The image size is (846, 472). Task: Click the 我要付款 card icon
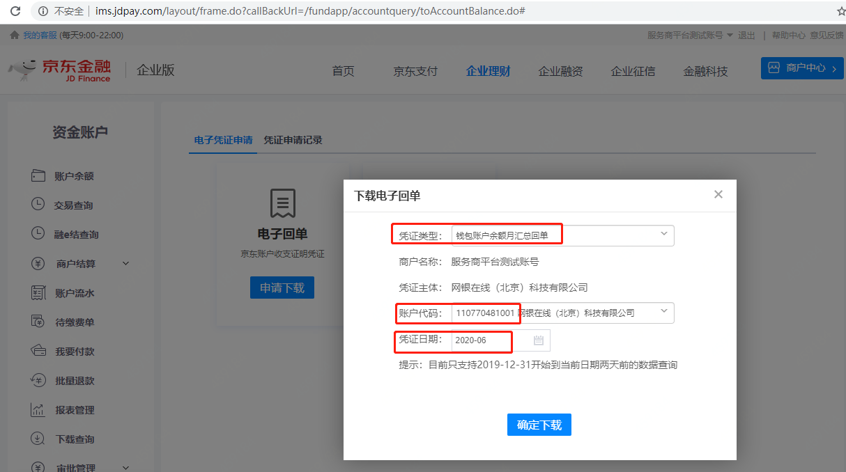click(38, 351)
